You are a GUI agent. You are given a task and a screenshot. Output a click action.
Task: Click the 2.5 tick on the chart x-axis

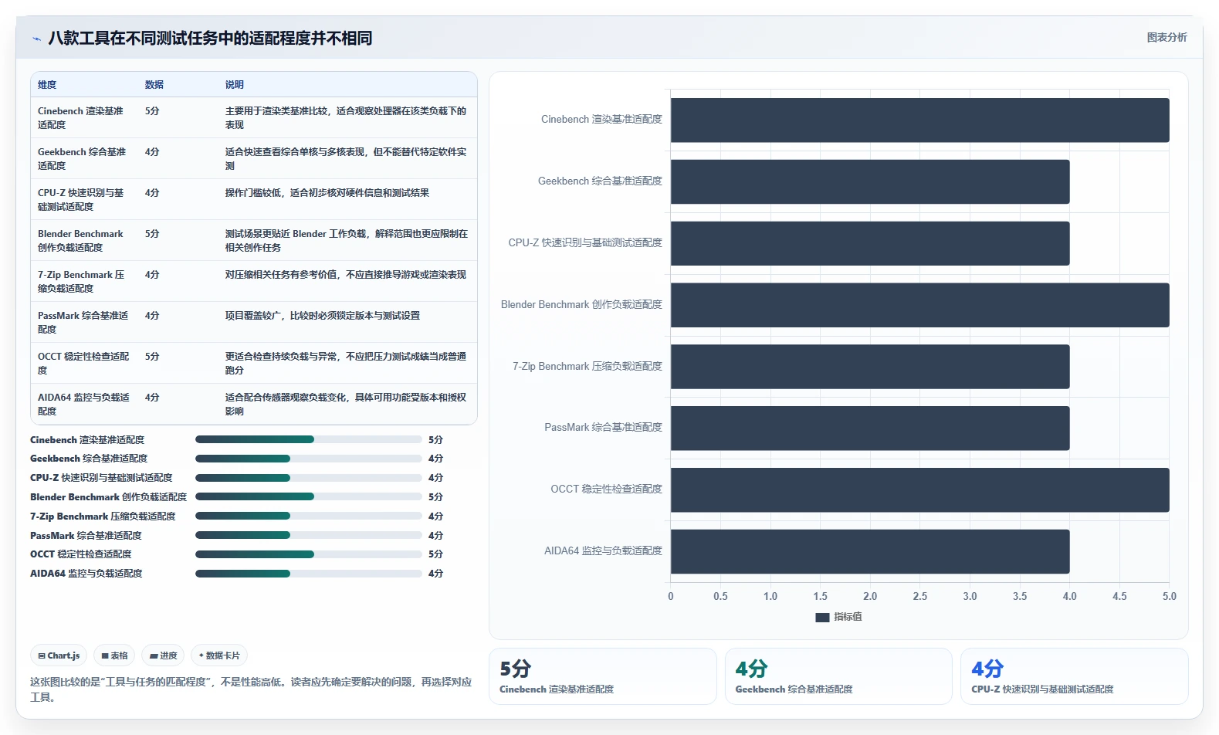(920, 596)
